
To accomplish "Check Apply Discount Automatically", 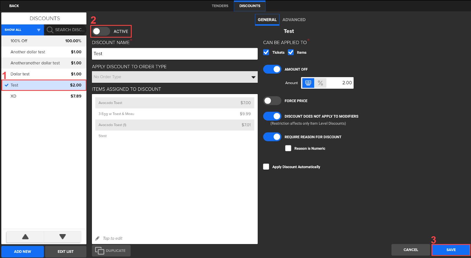I will point(266,167).
